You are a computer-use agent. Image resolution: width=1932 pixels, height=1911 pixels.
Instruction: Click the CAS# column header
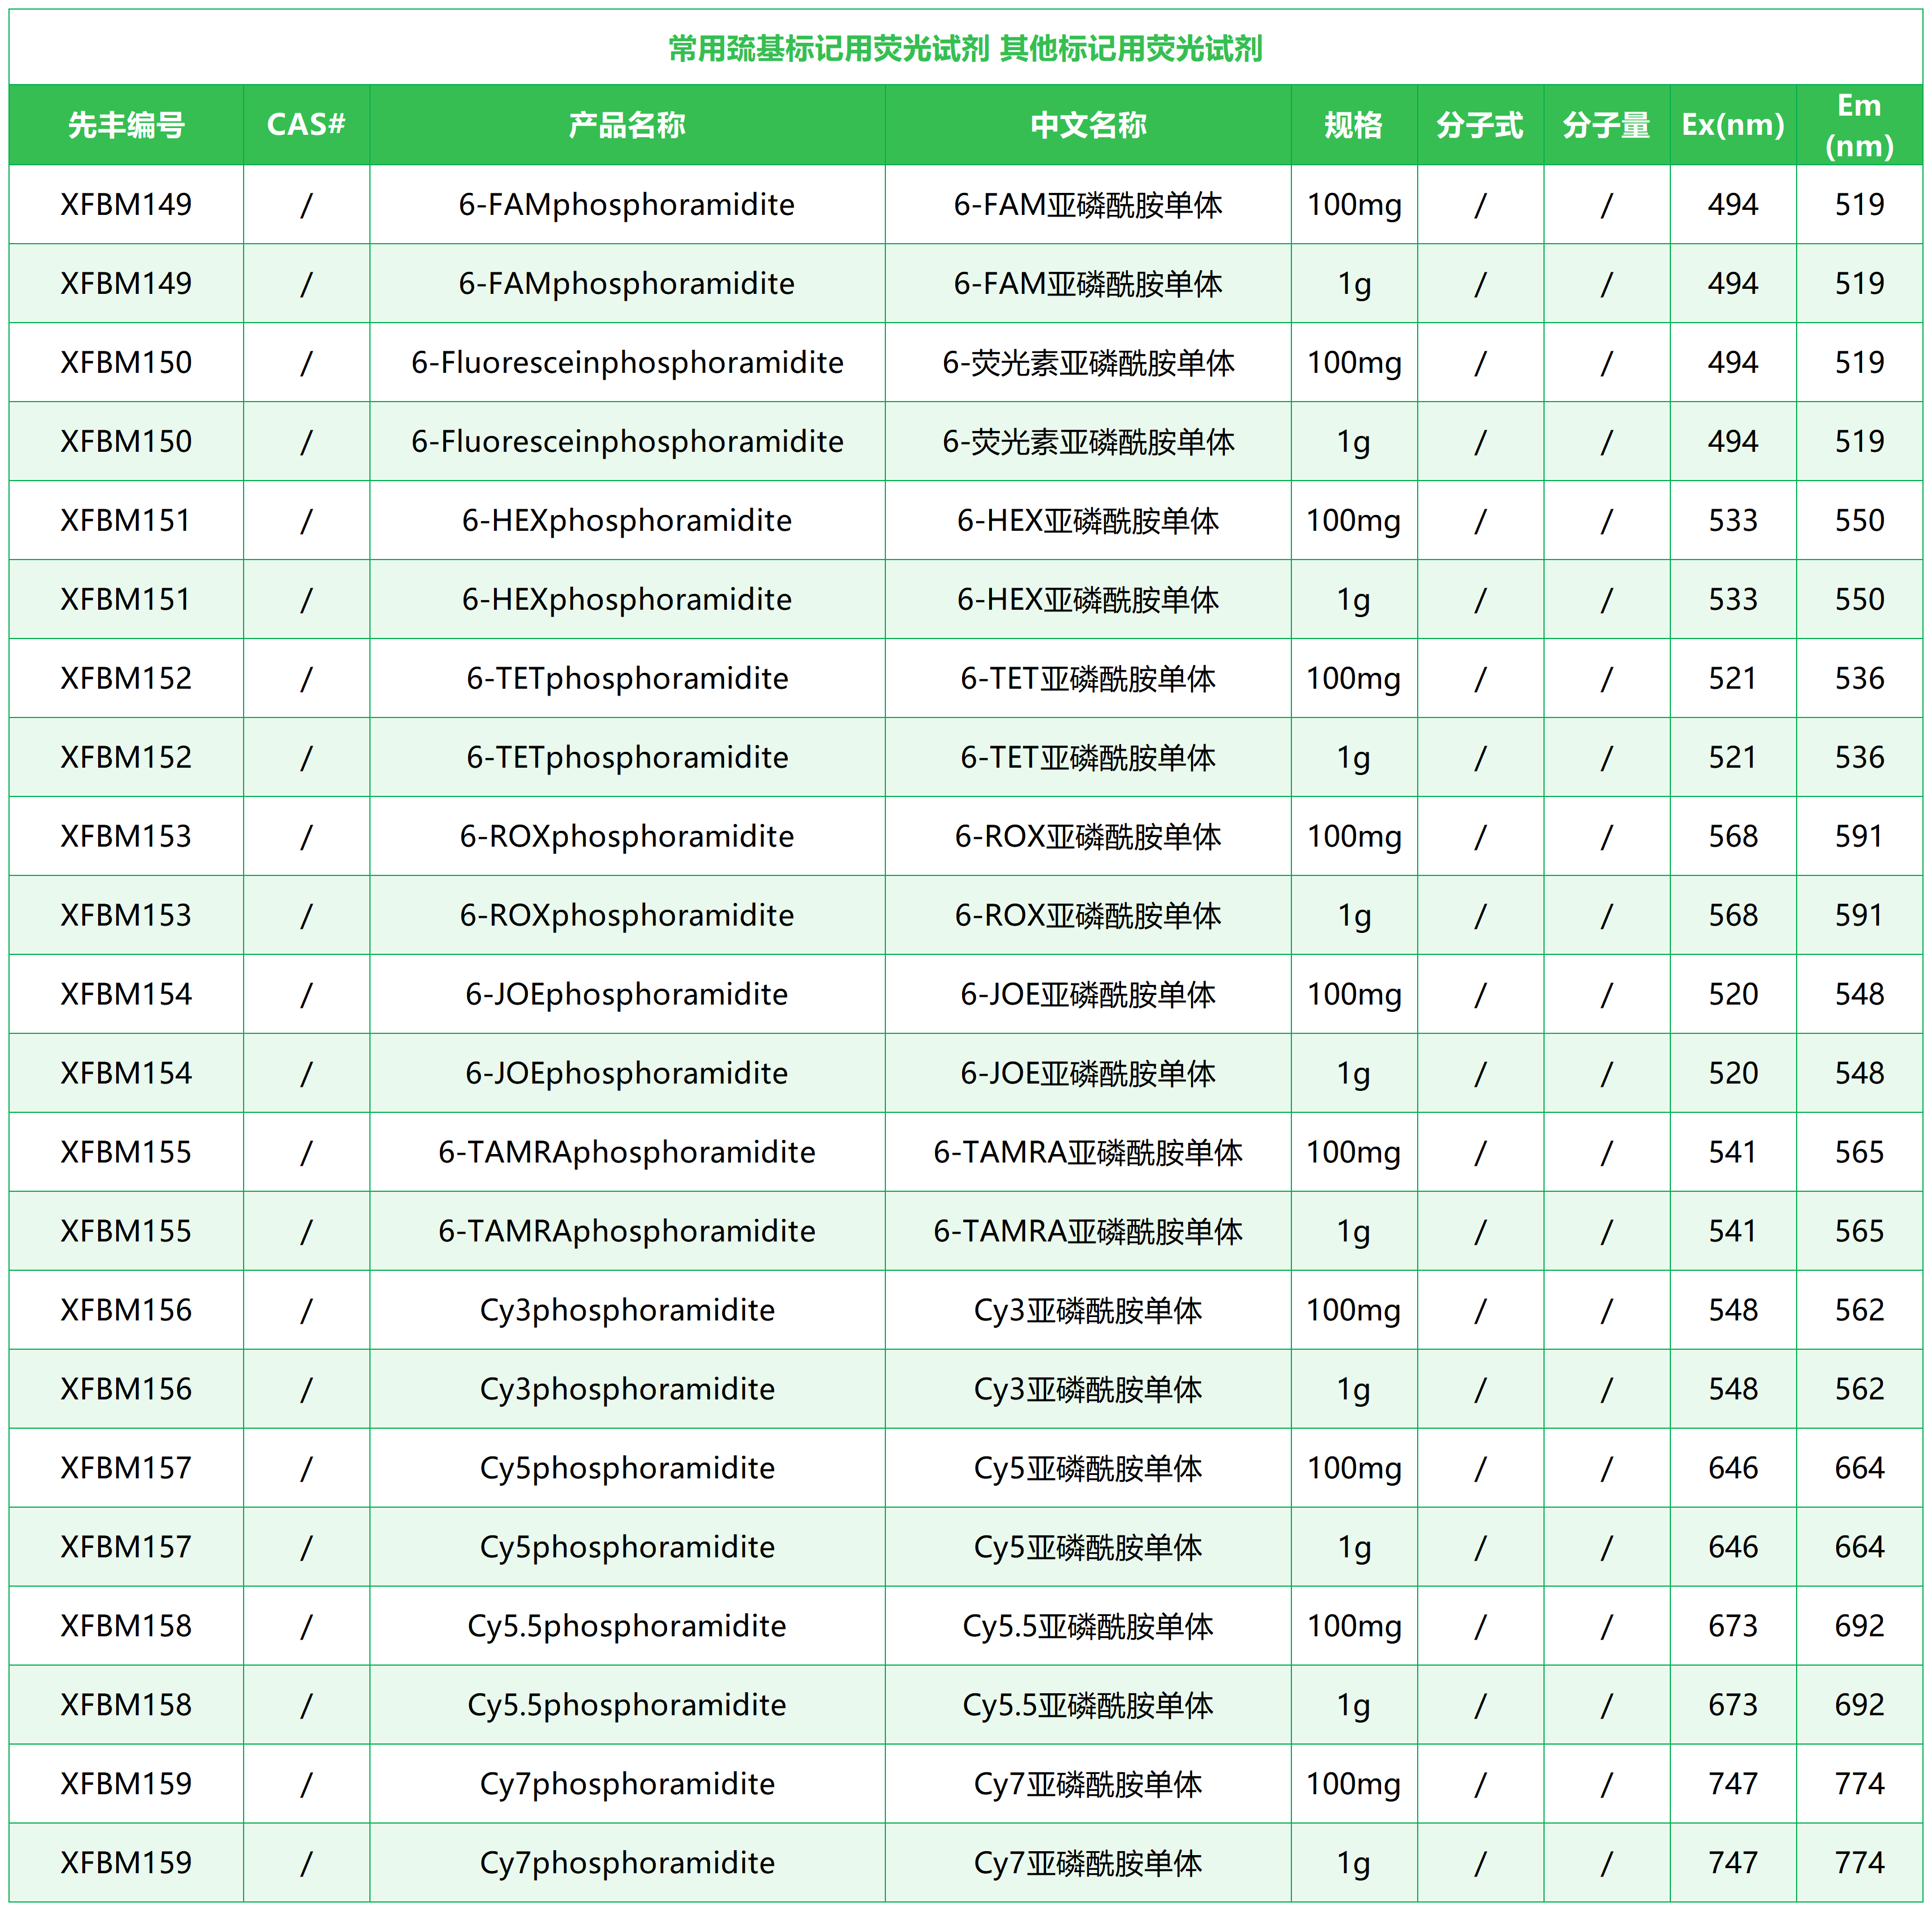click(x=306, y=125)
